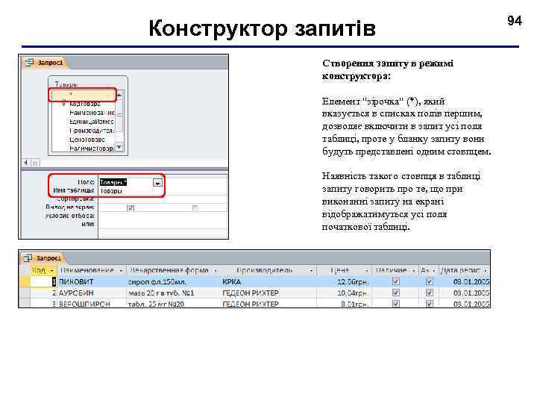Click the ПИКОВИТ name cell

tap(92, 281)
